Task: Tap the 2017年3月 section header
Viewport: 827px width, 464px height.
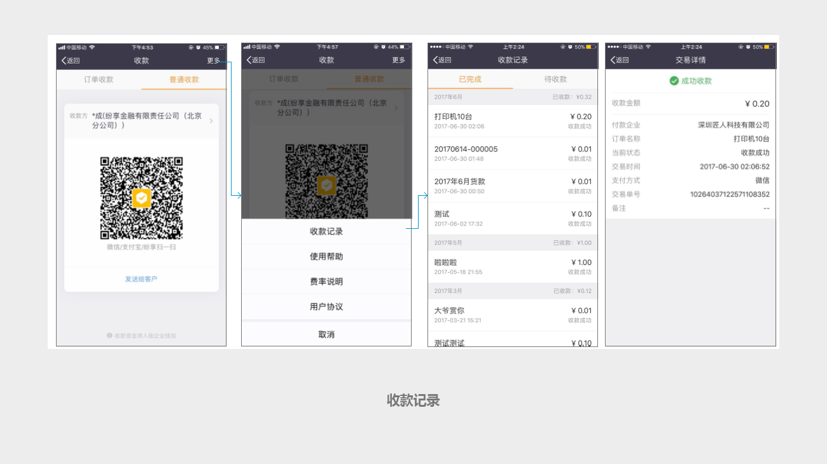Action: [x=513, y=291]
